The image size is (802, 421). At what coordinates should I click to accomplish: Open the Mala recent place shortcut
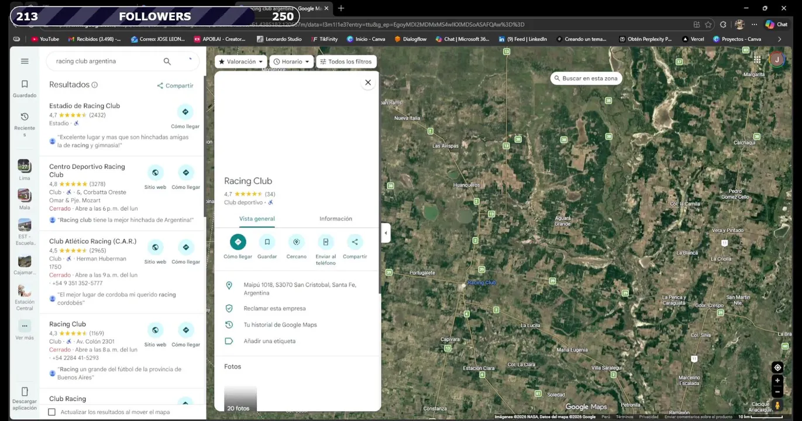click(25, 199)
